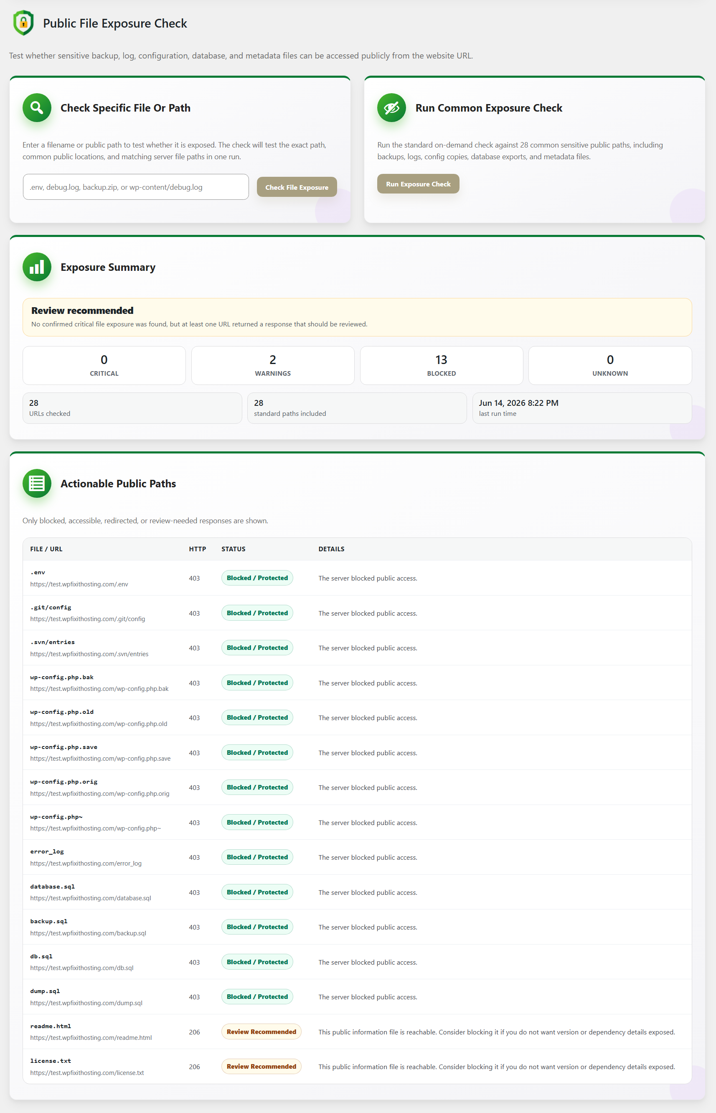Click the HTTP column header
Screen dimensions: 716x1113
tap(198, 549)
